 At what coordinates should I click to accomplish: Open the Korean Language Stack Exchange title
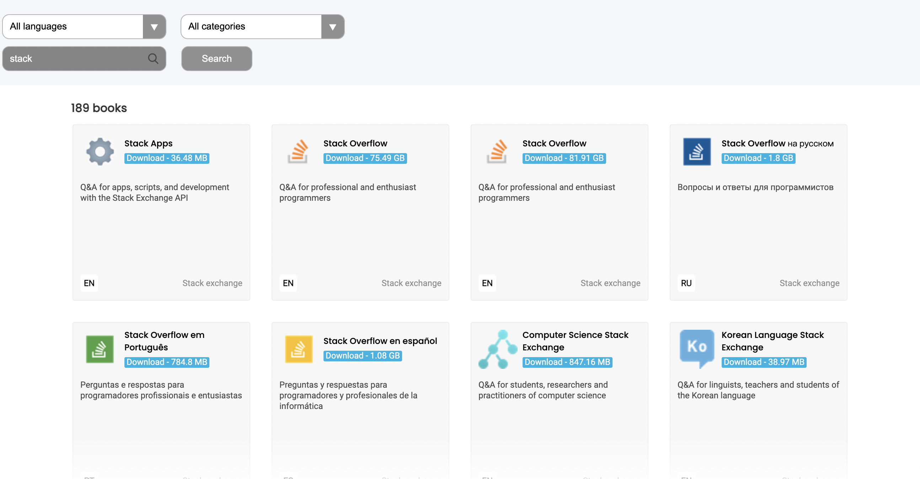pos(772,341)
